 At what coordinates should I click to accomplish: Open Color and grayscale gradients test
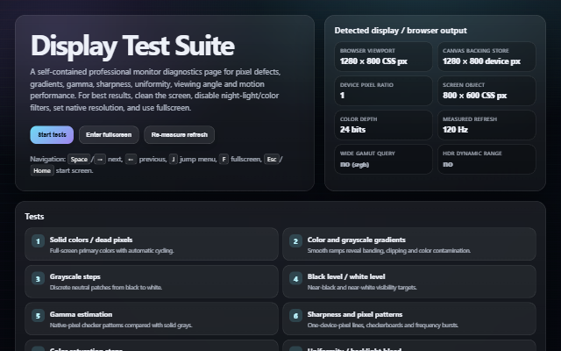(x=409, y=244)
